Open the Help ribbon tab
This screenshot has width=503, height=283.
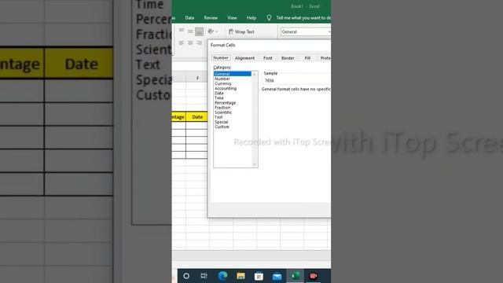(251, 18)
